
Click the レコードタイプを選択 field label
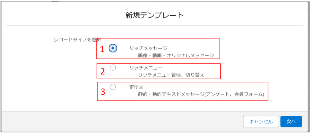77,39
